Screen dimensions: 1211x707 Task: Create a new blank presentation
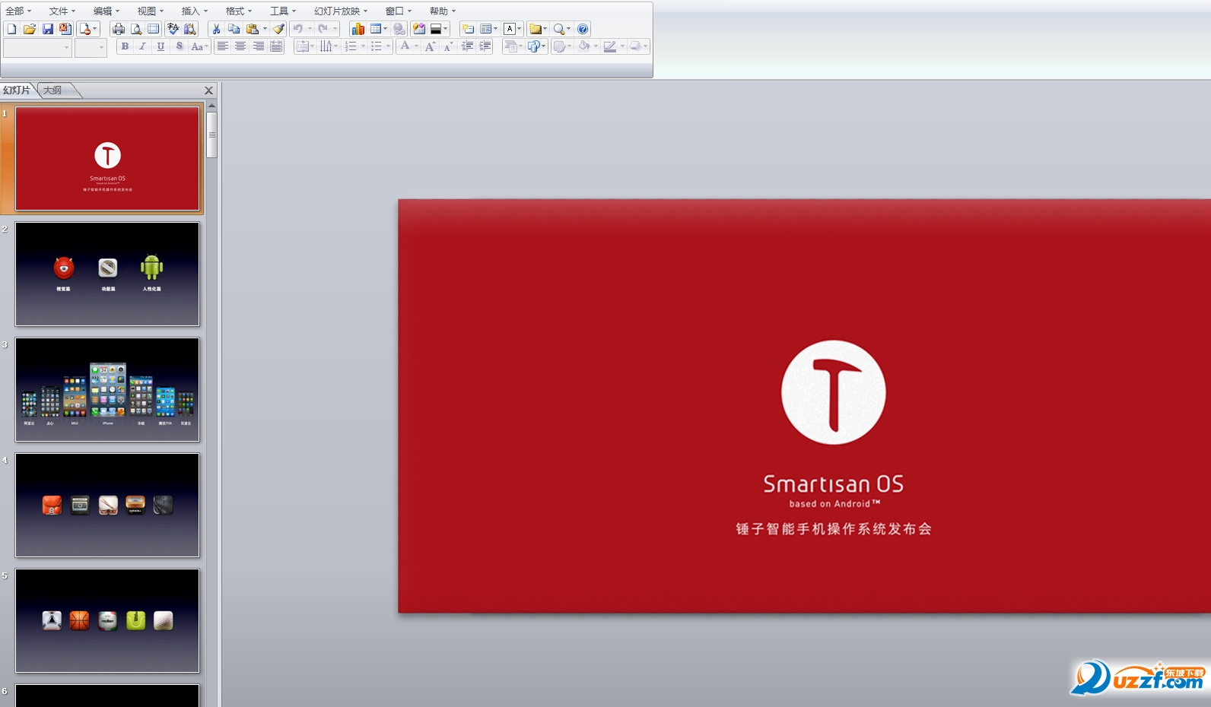(x=11, y=29)
